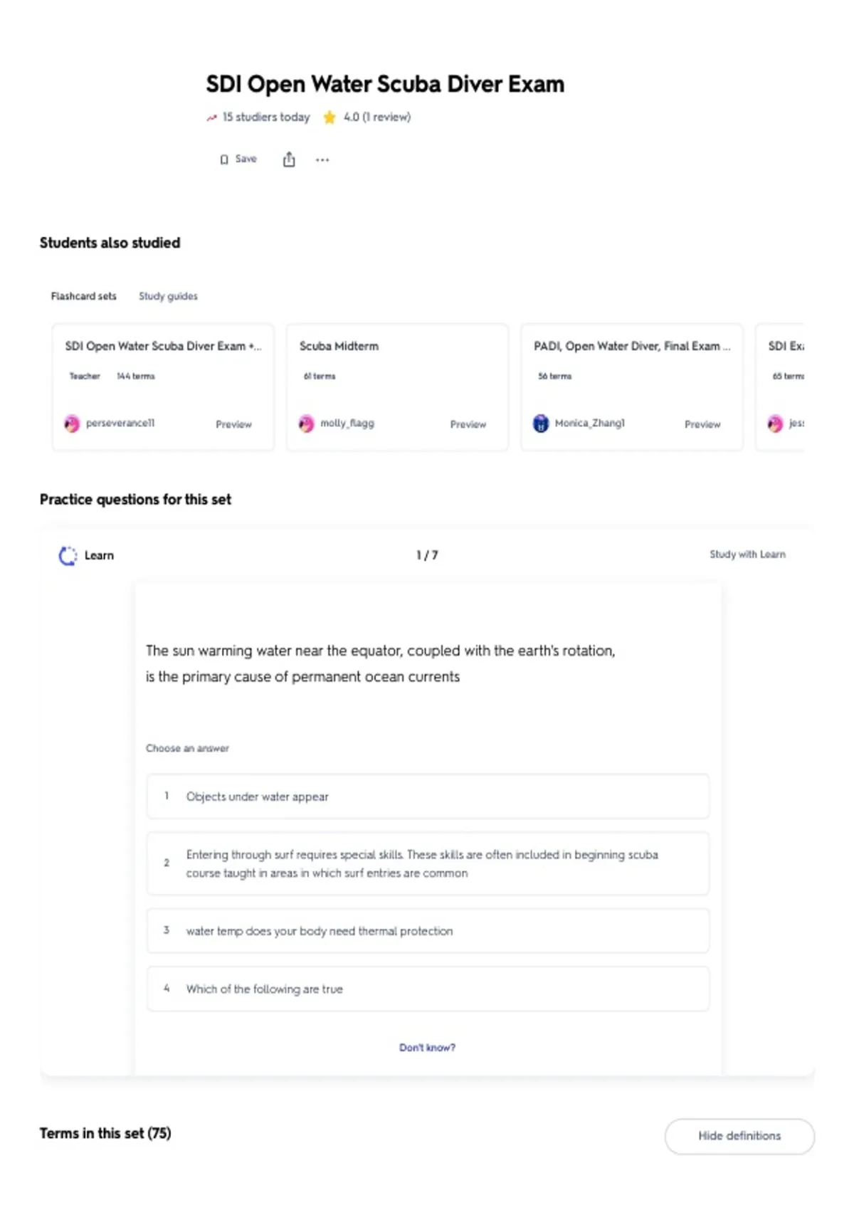The width and height of the screenshot is (854, 1210).
Task: Open Monica_Zhang1 profile avatar
Action: coord(541,423)
